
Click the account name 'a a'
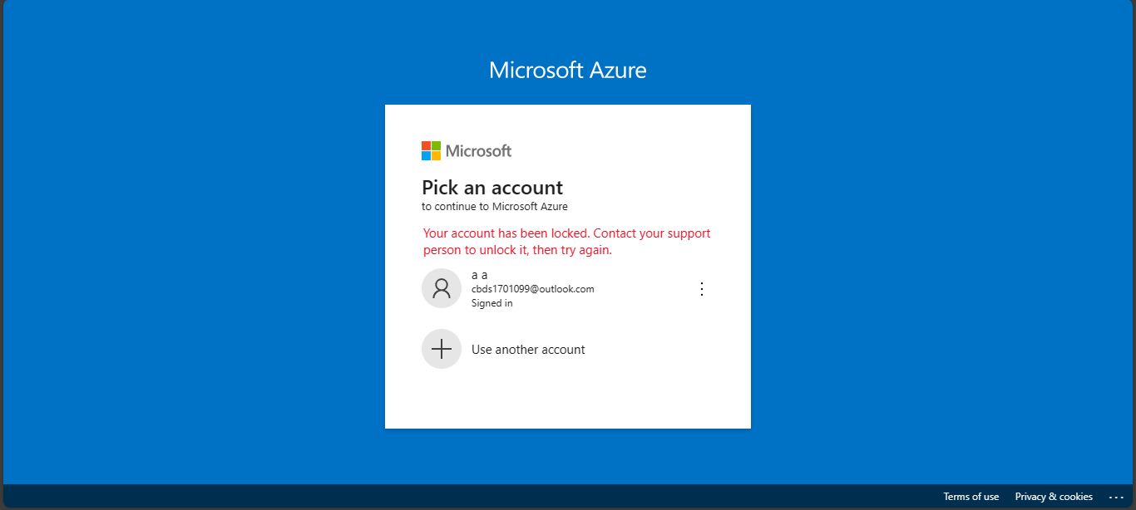pyautogui.click(x=479, y=275)
